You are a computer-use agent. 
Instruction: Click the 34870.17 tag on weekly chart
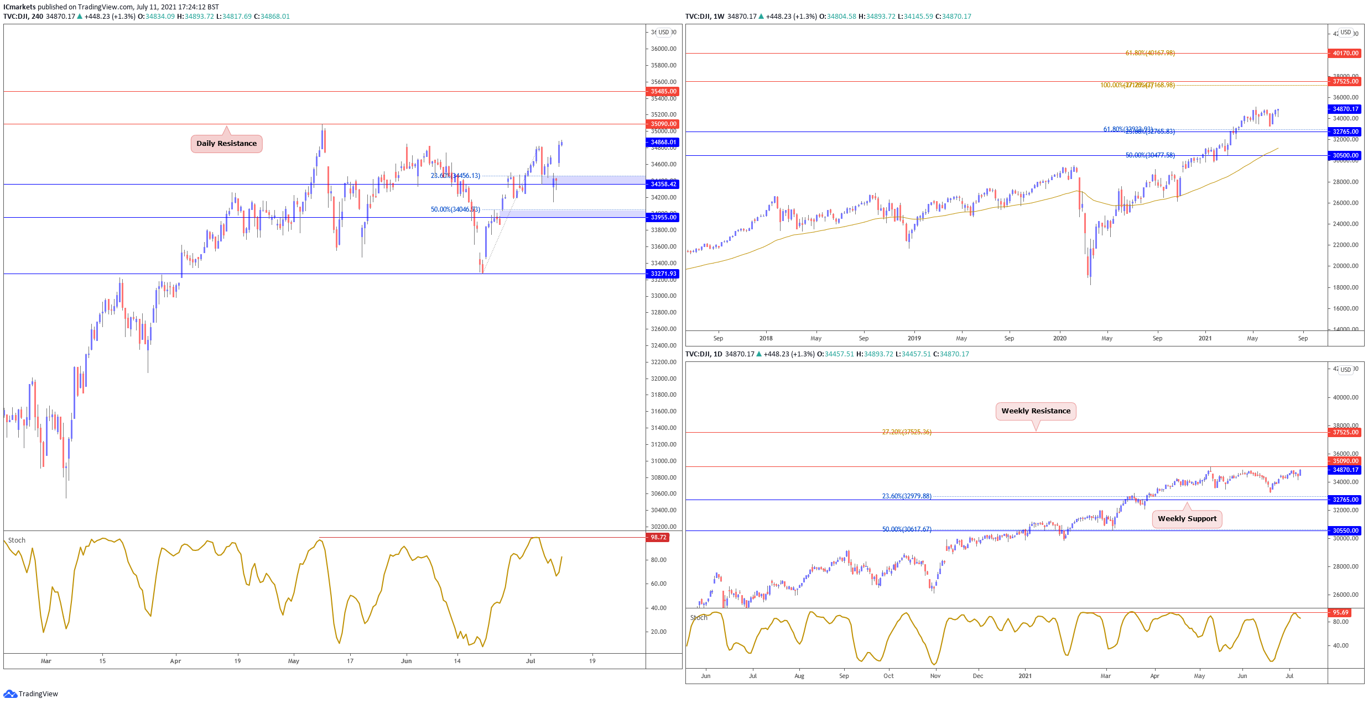coord(1344,109)
